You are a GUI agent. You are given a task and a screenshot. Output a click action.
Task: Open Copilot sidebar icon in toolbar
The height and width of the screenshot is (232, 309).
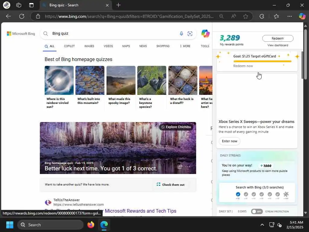point(302,16)
